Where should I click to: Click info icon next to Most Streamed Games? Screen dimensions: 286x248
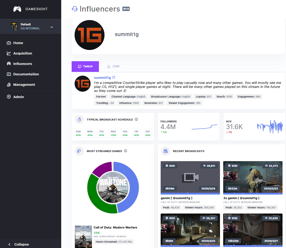(125, 151)
